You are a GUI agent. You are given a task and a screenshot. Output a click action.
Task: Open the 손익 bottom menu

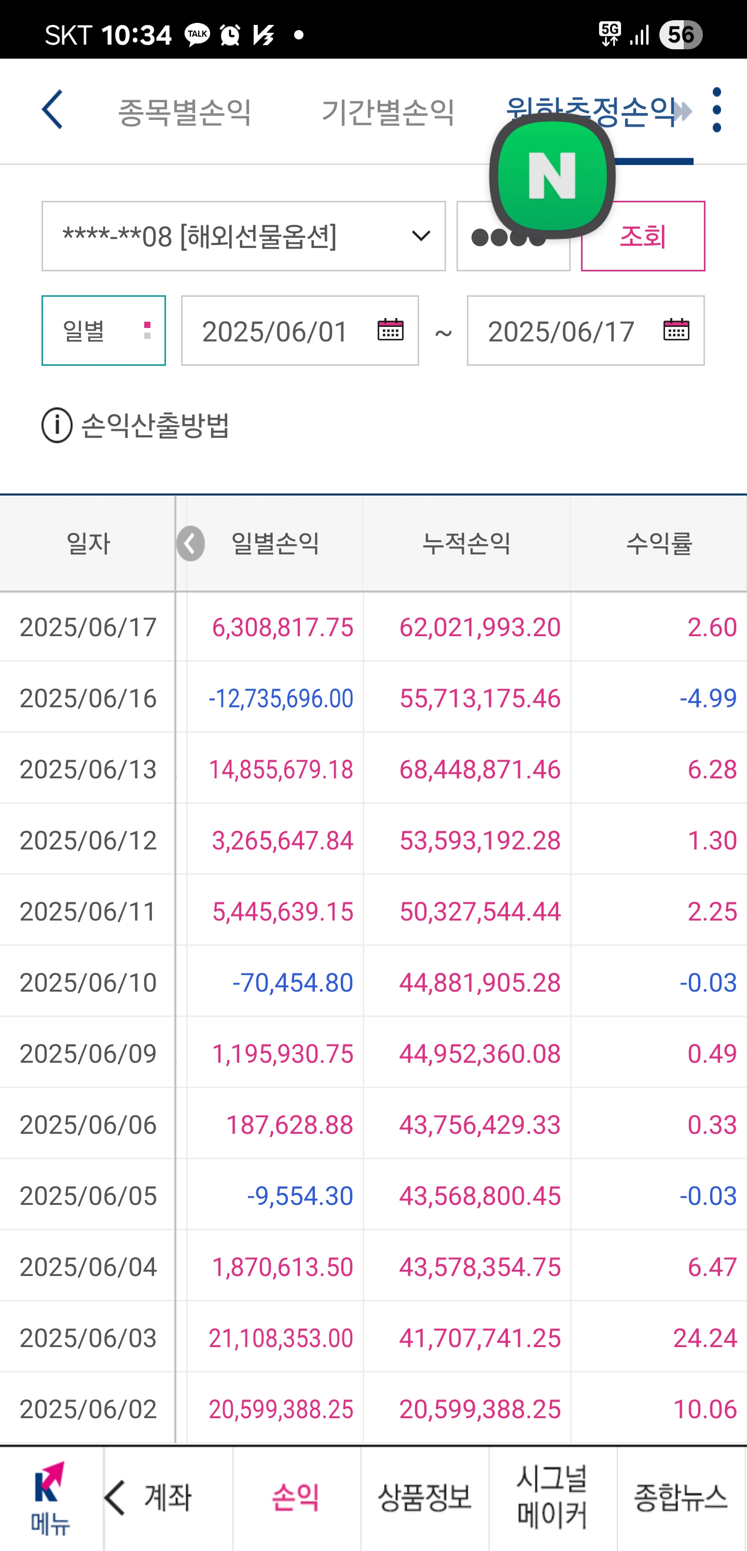click(x=296, y=1498)
